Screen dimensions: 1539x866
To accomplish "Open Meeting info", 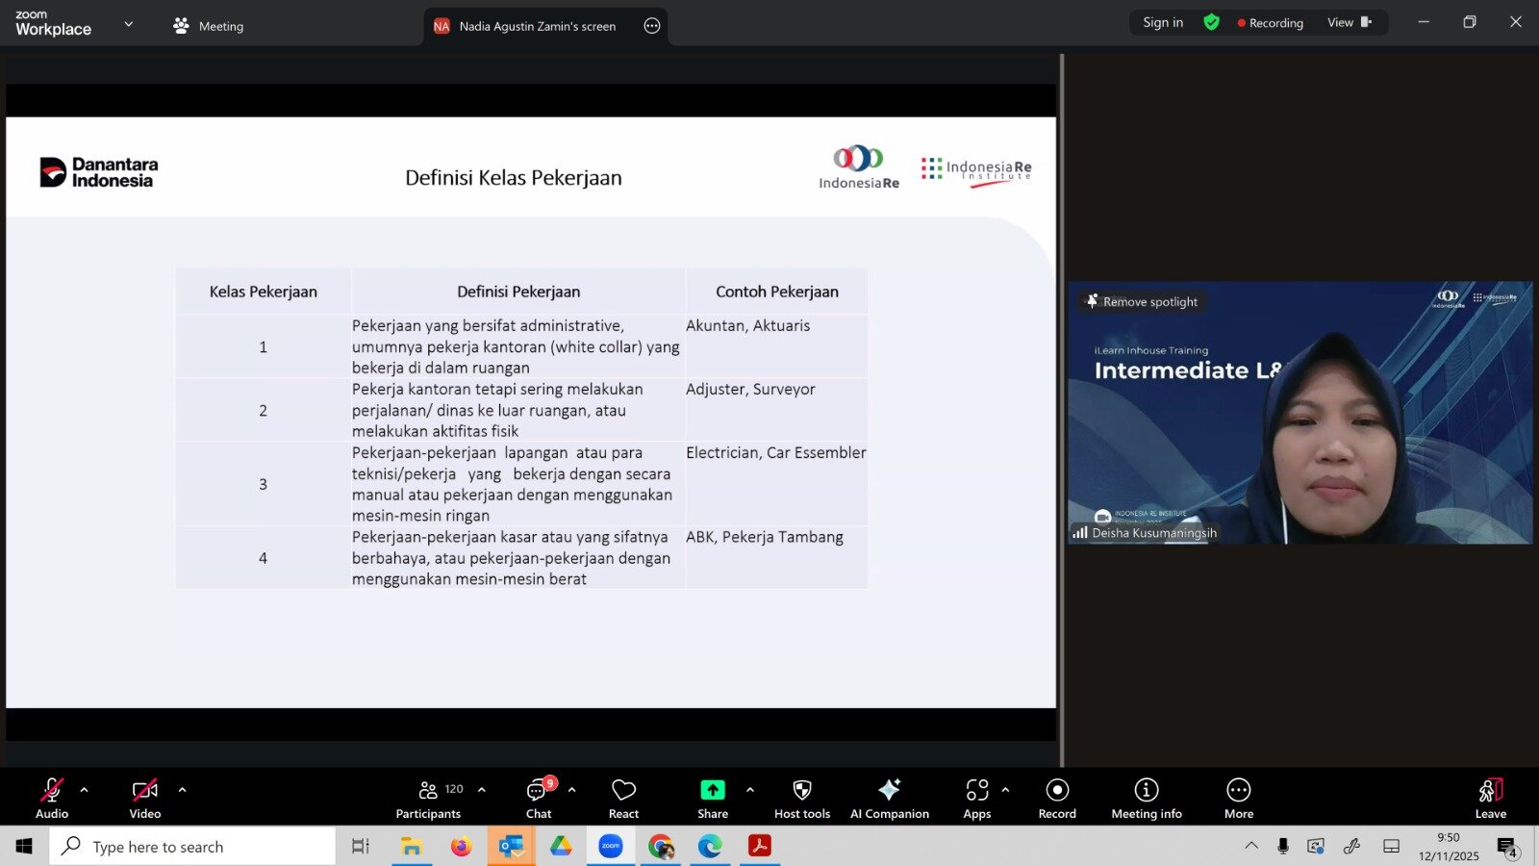I will (x=1146, y=799).
